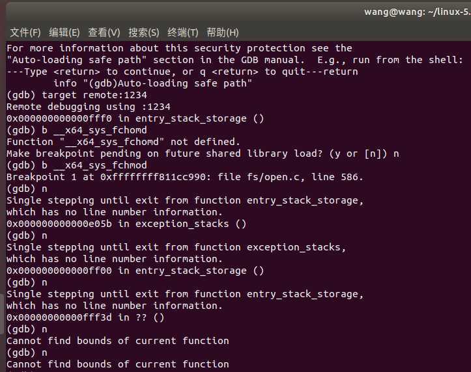Click the wang@wang window title bar
471x372 pixels.
(417, 12)
